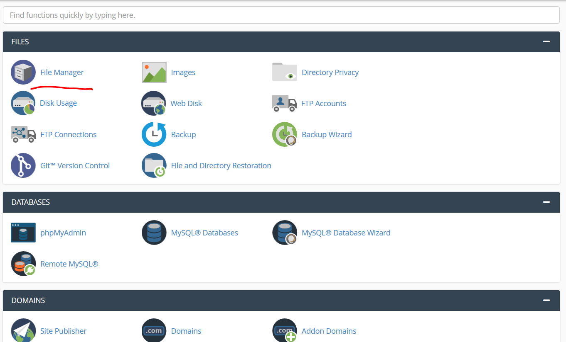Click the Addon Domains icon
Screen dimensions: 566x342
[x=285, y=330]
